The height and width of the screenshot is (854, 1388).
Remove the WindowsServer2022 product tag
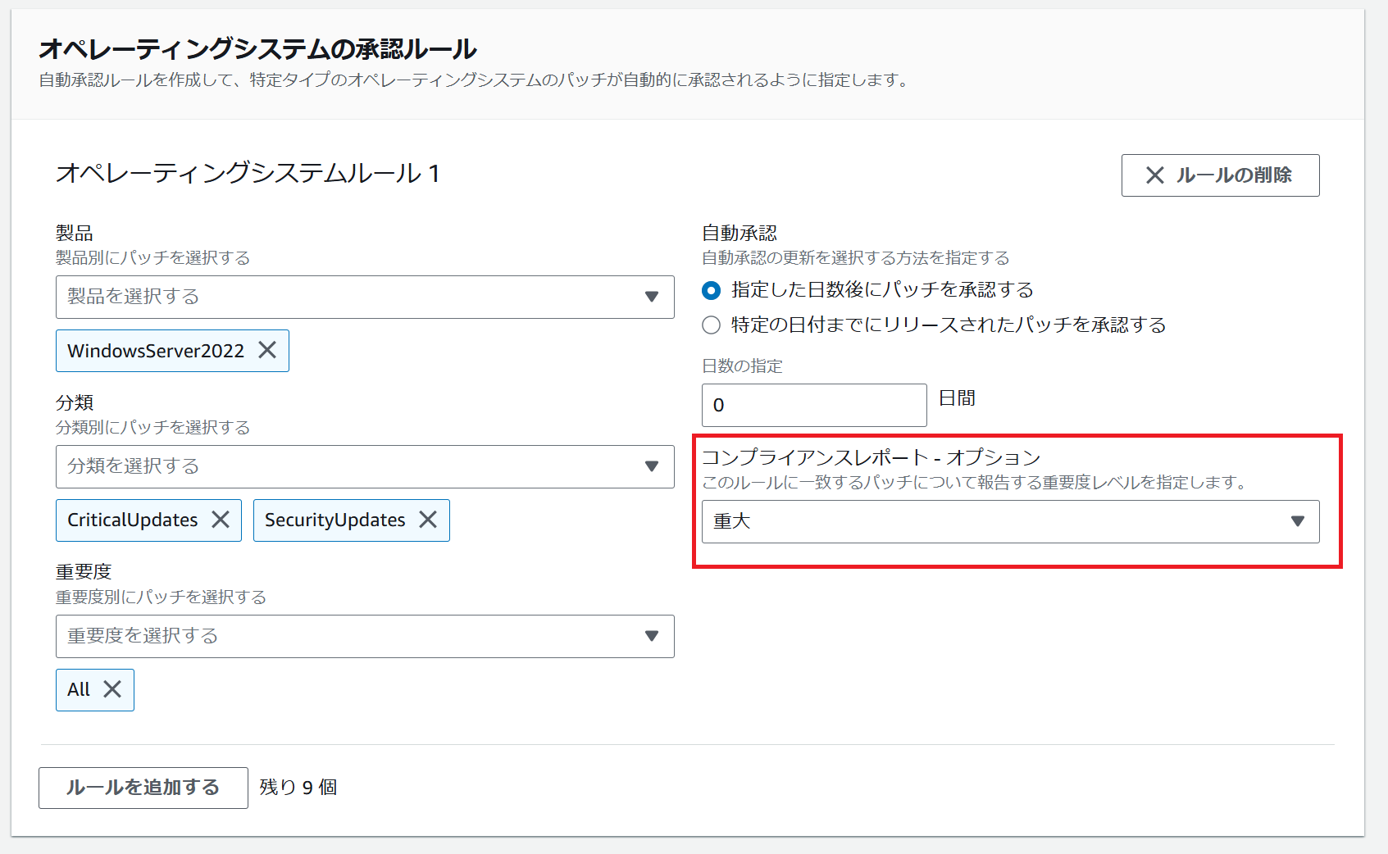267,350
